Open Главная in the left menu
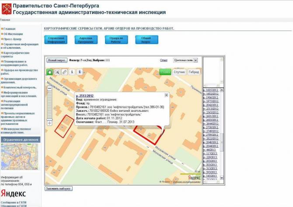The height and width of the screenshot is (207, 293). (x=9, y=29)
